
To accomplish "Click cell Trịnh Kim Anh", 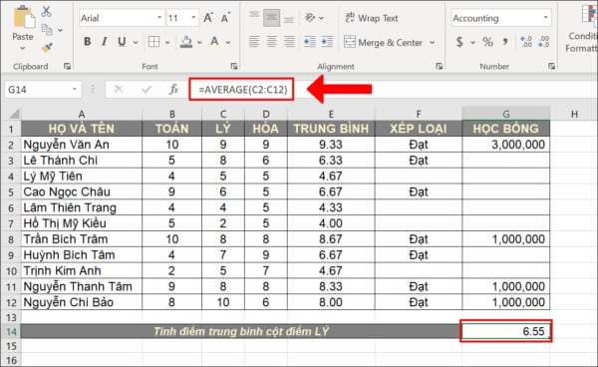I will (x=82, y=271).
